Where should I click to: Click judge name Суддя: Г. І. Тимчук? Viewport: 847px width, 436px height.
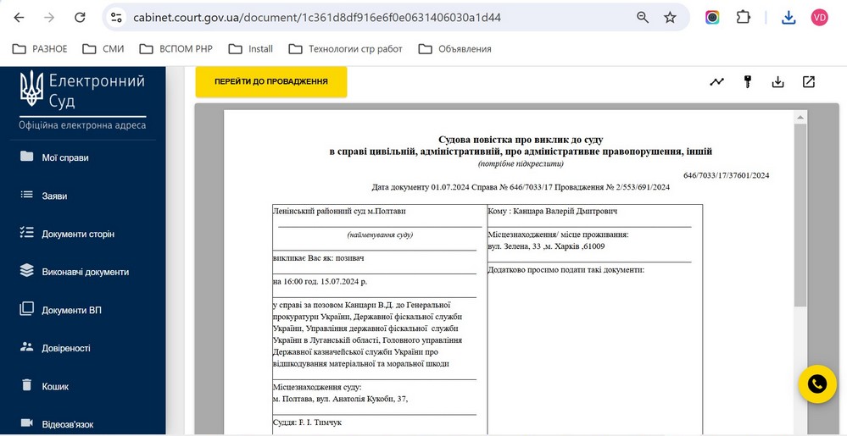tap(308, 422)
